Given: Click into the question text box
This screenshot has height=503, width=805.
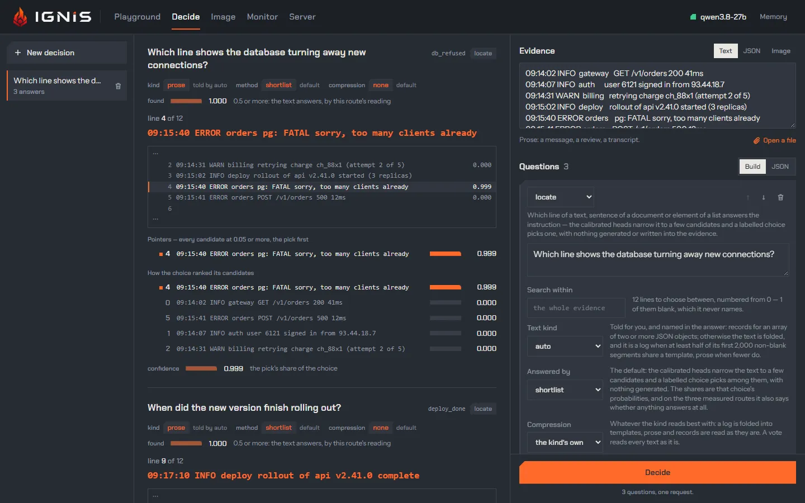Looking at the screenshot, I should pyautogui.click(x=658, y=260).
